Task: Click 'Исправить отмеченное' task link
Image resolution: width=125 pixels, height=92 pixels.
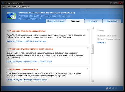Action: [107, 36]
